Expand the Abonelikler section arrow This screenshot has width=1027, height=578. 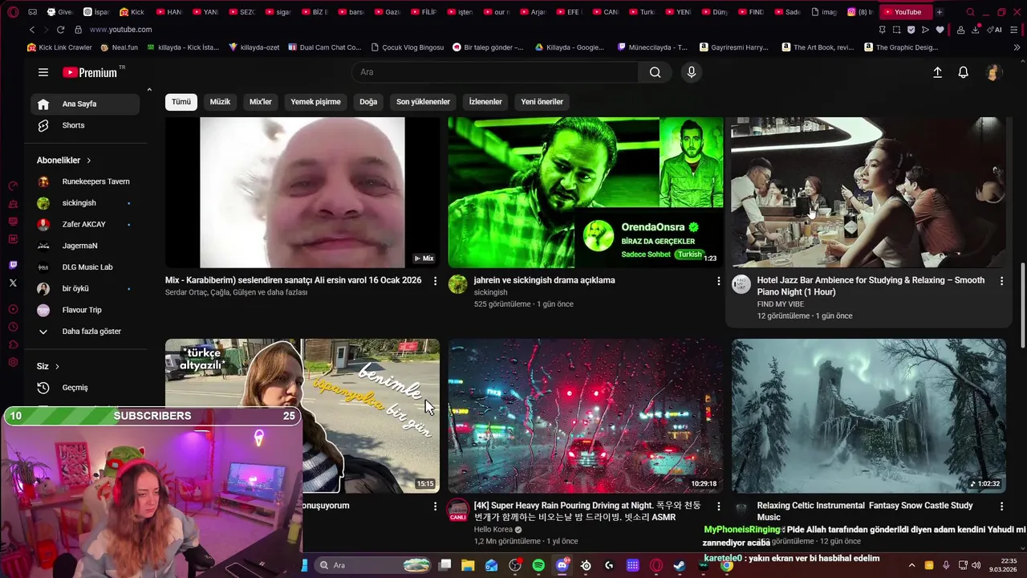(x=88, y=161)
